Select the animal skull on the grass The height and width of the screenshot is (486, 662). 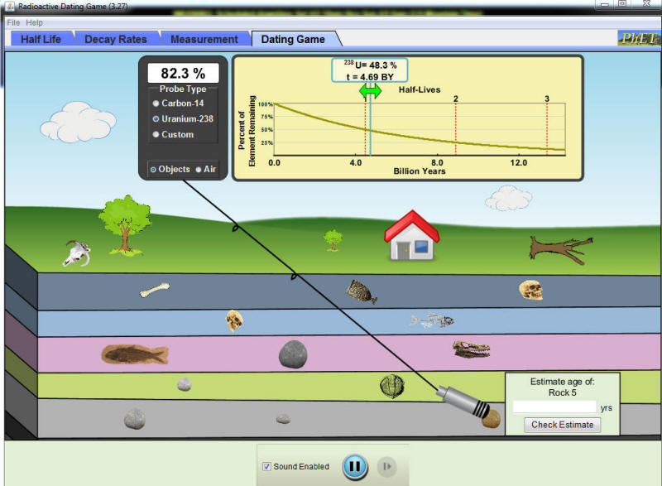76,253
